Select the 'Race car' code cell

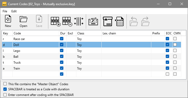pos(36,39)
